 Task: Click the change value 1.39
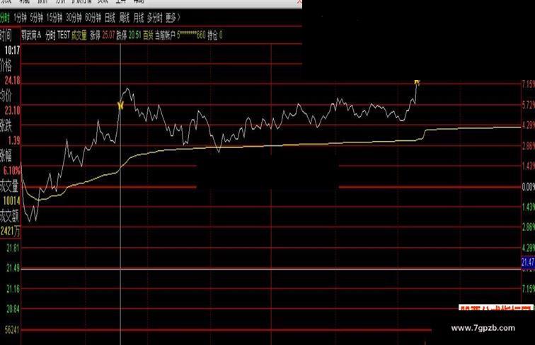click(x=14, y=140)
